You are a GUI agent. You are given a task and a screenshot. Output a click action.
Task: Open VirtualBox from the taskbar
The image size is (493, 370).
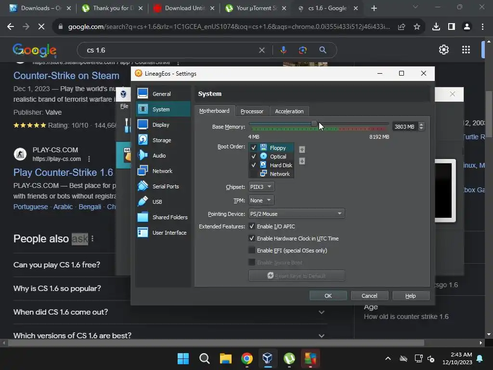pyautogui.click(x=267, y=358)
